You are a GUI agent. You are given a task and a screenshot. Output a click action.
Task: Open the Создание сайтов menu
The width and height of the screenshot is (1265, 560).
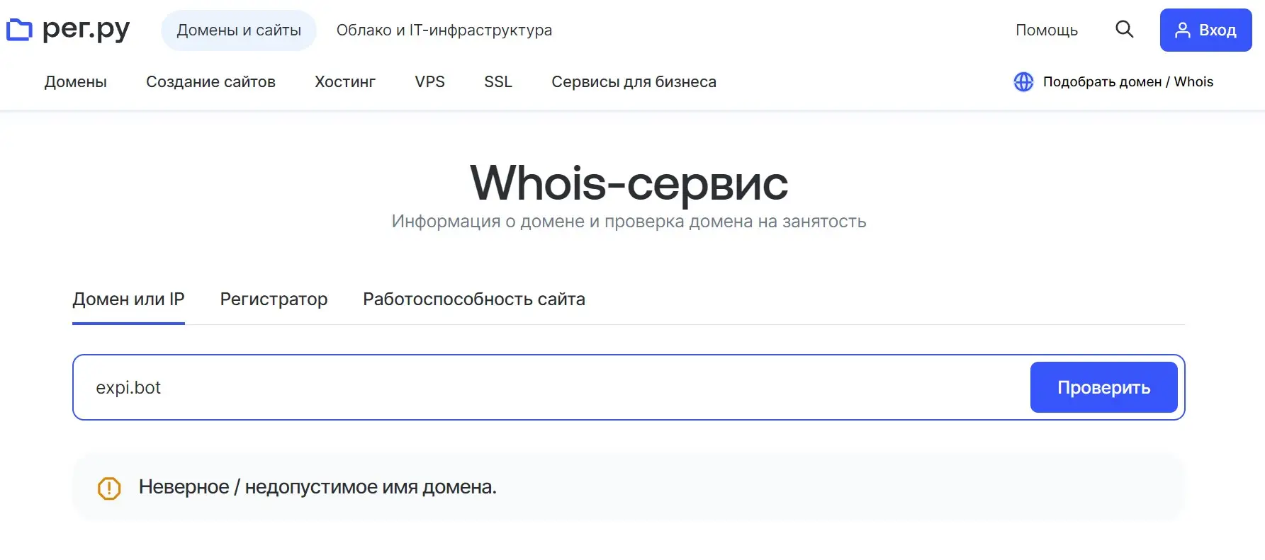(210, 82)
